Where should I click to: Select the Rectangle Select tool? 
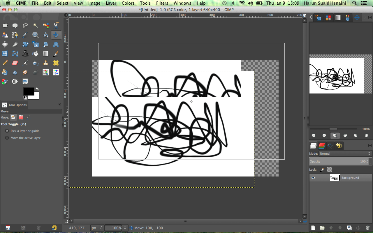[x=5, y=26]
